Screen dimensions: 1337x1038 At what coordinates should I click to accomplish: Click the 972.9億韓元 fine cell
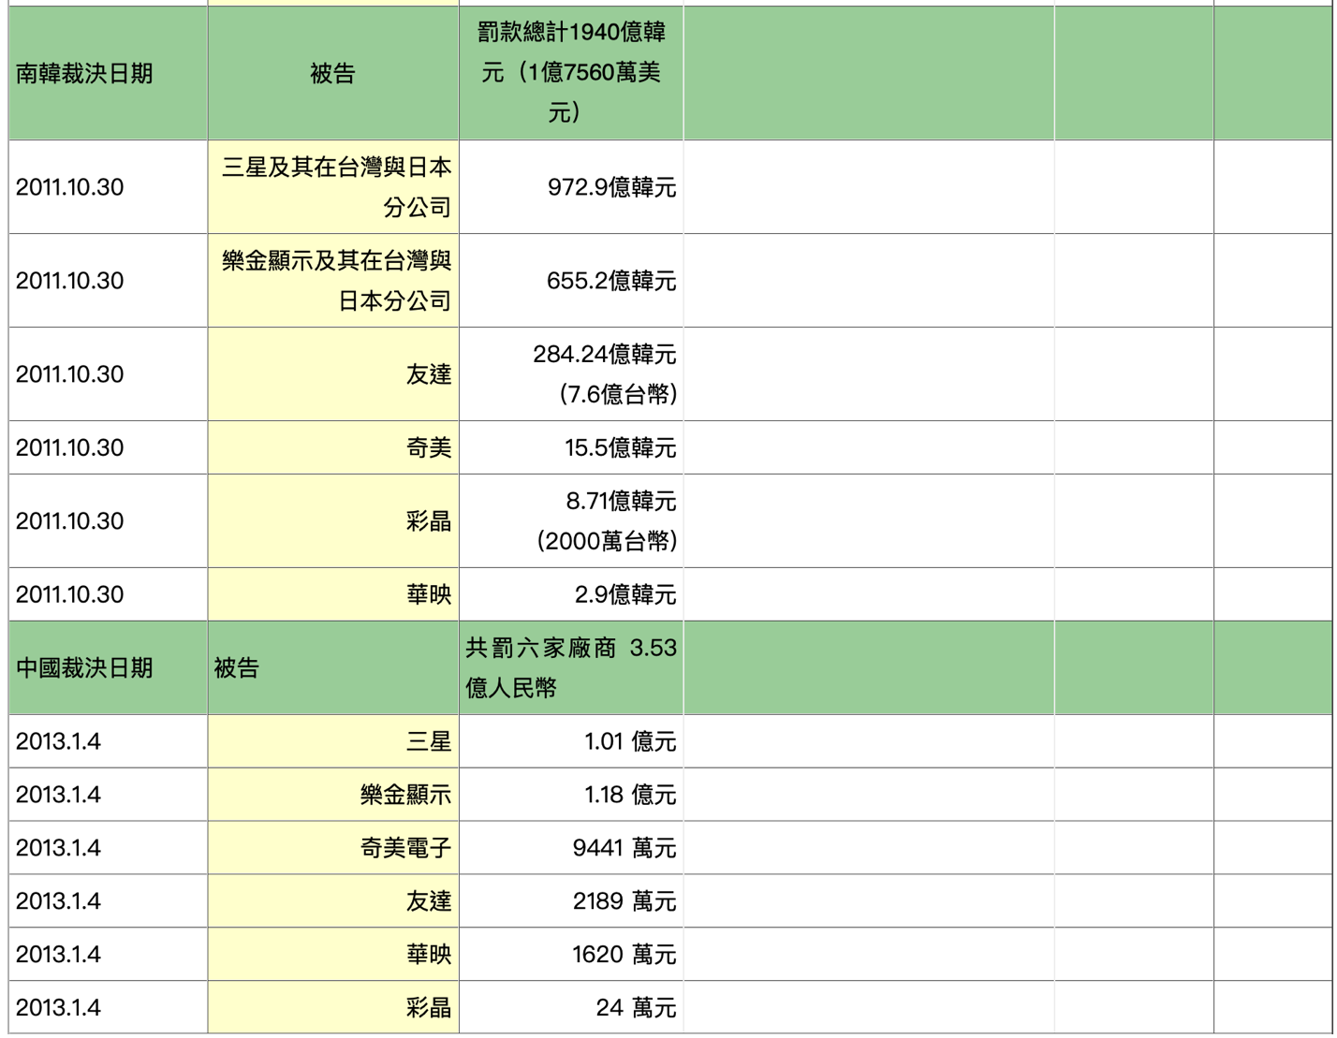[x=571, y=187]
